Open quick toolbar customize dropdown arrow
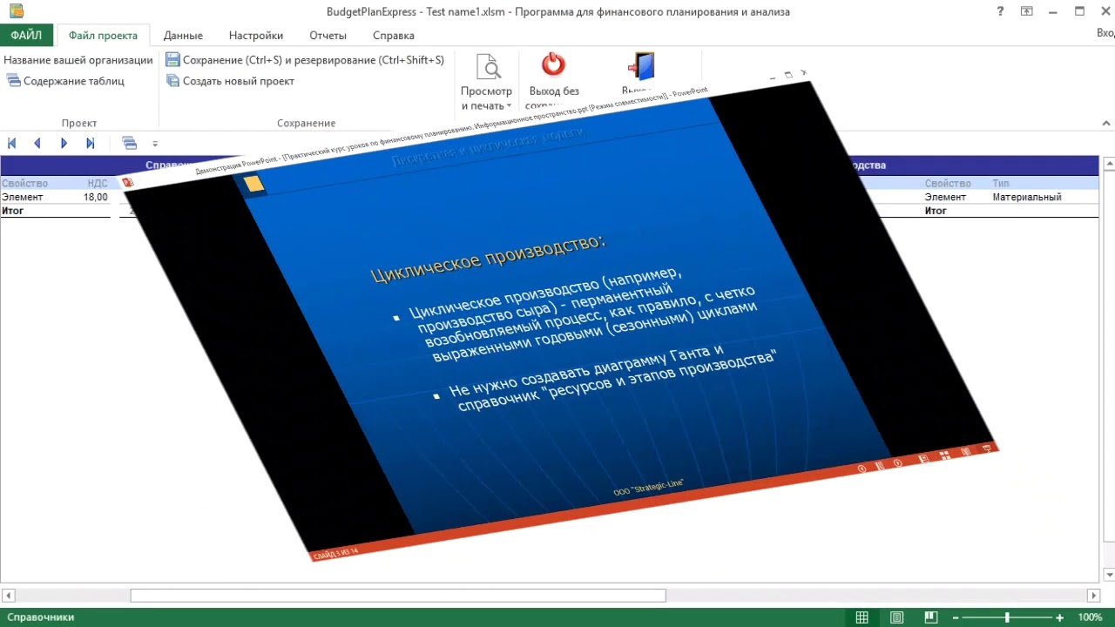The width and height of the screenshot is (1115, 627). coord(155,145)
